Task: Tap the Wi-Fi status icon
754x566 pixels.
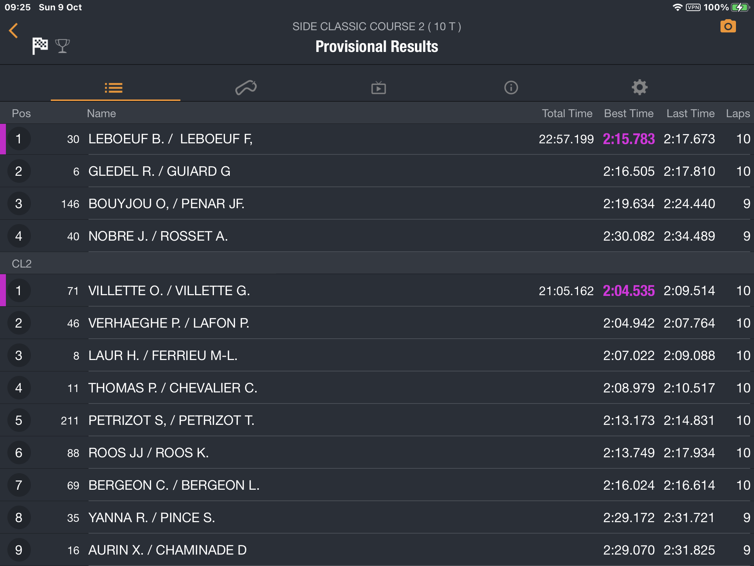Action: pyautogui.click(x=677, y=7)
